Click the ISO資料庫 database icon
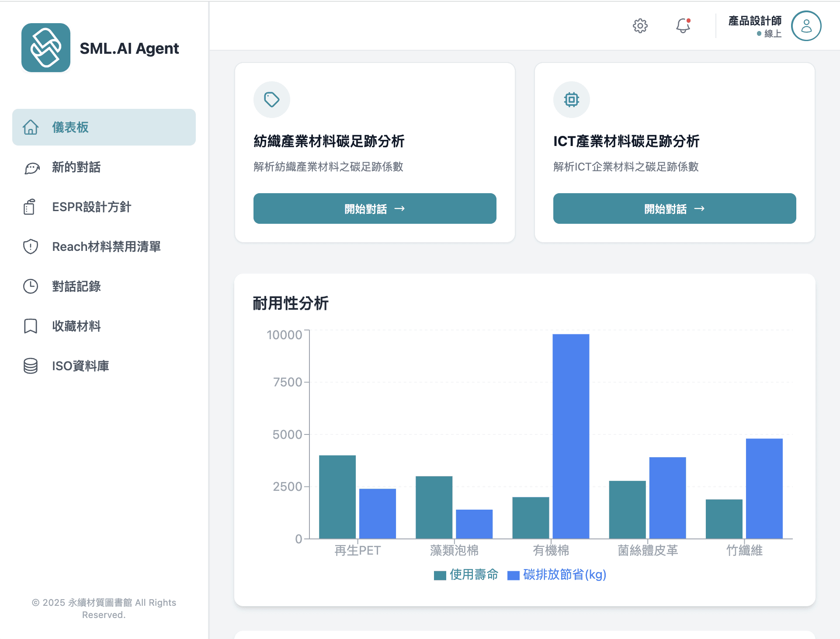This screenshot has width=840, height=639. click(x=31, y=366)
